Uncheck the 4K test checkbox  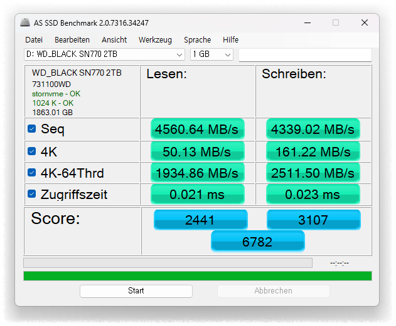click(x=31, y=151)
